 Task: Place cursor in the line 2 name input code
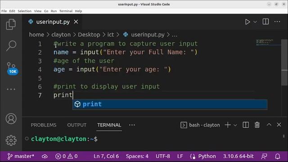(x=126, y=52)
